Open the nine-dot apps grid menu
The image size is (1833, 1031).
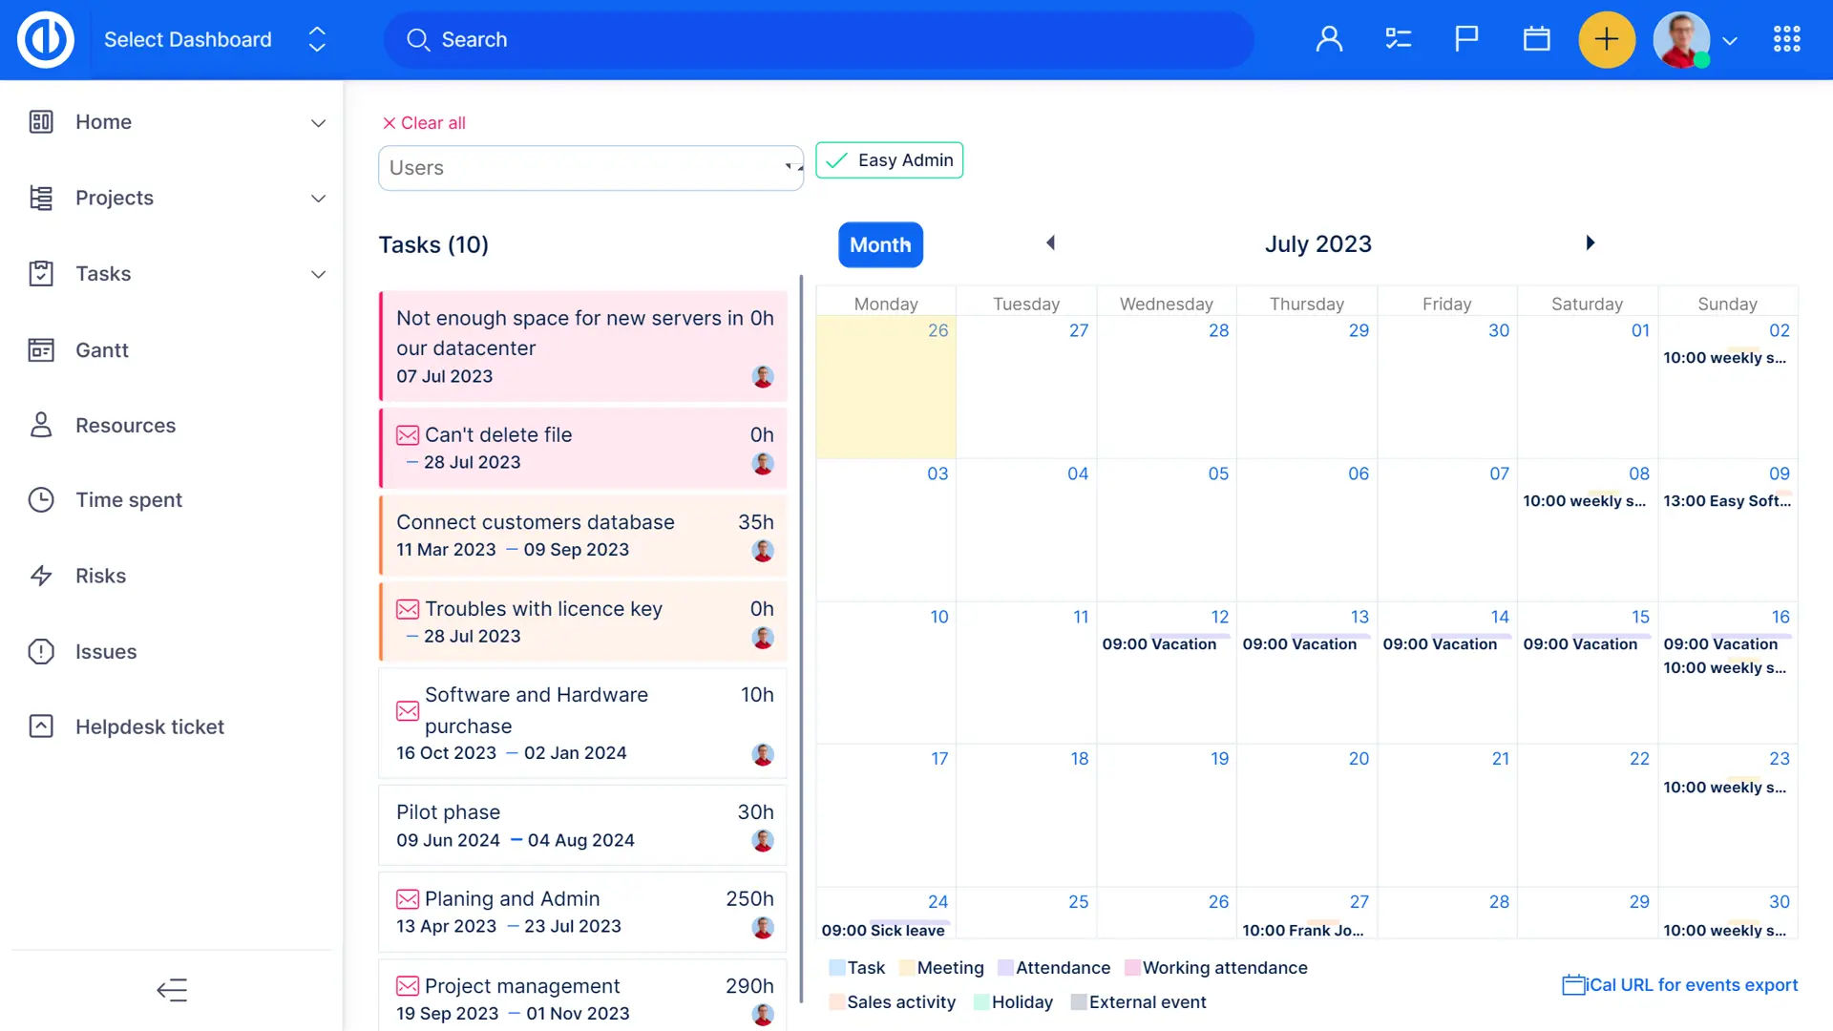(1786, 39)
